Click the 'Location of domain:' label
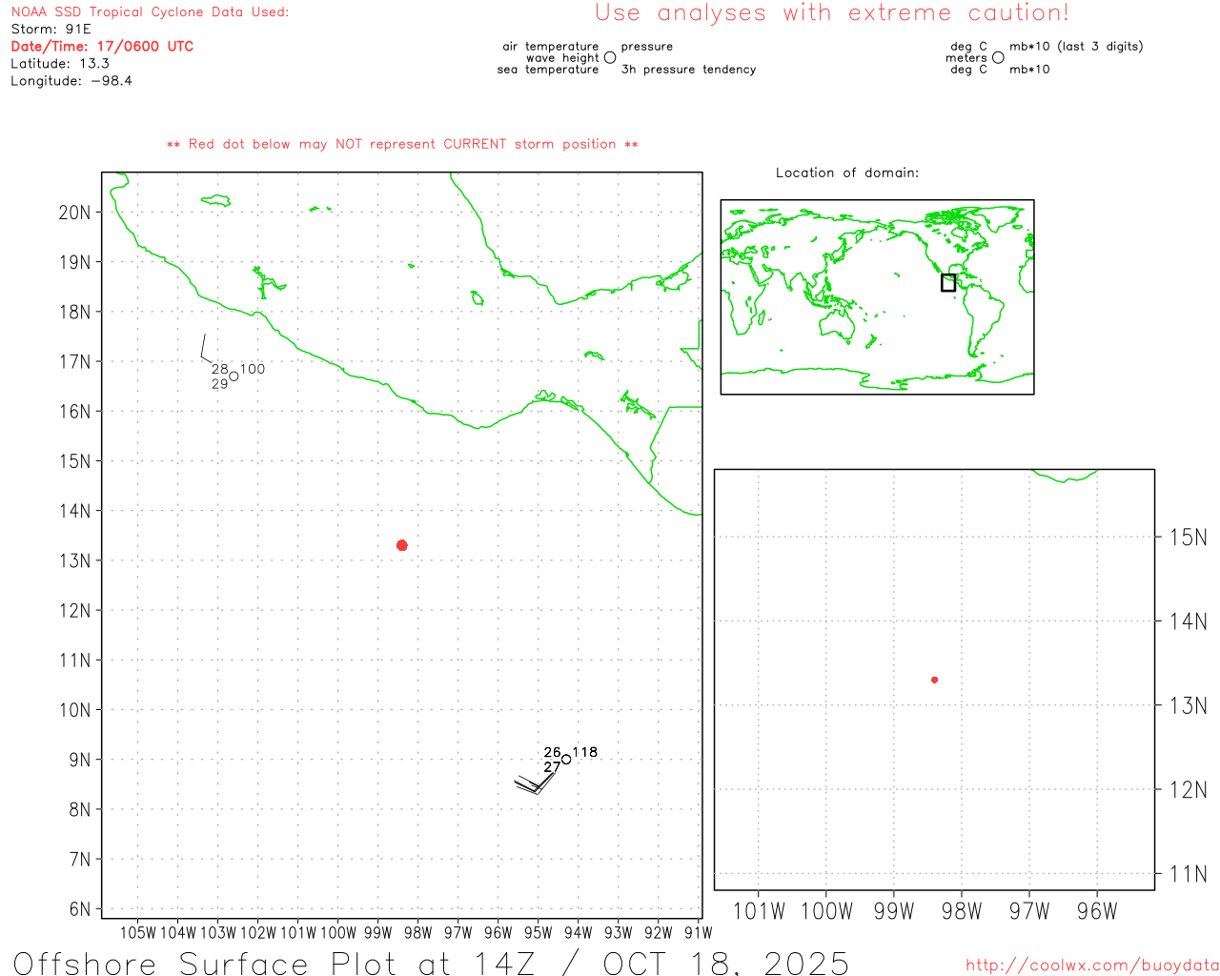 tap(847, 173)
